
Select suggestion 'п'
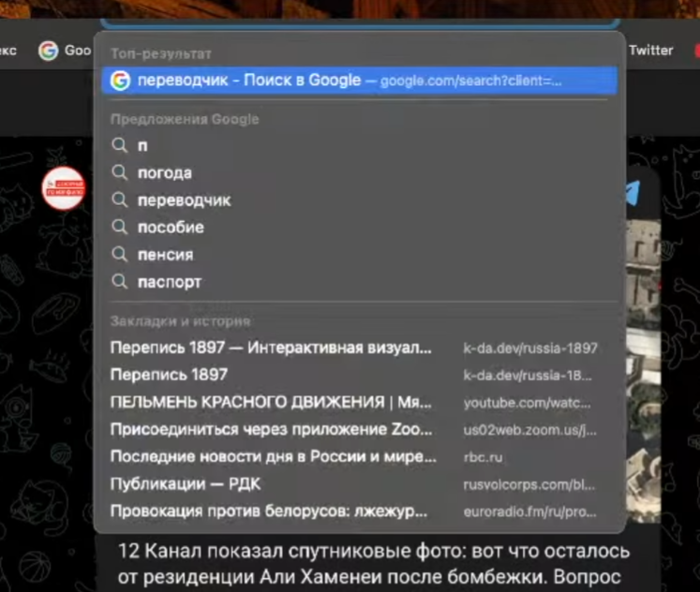point(360,145)
